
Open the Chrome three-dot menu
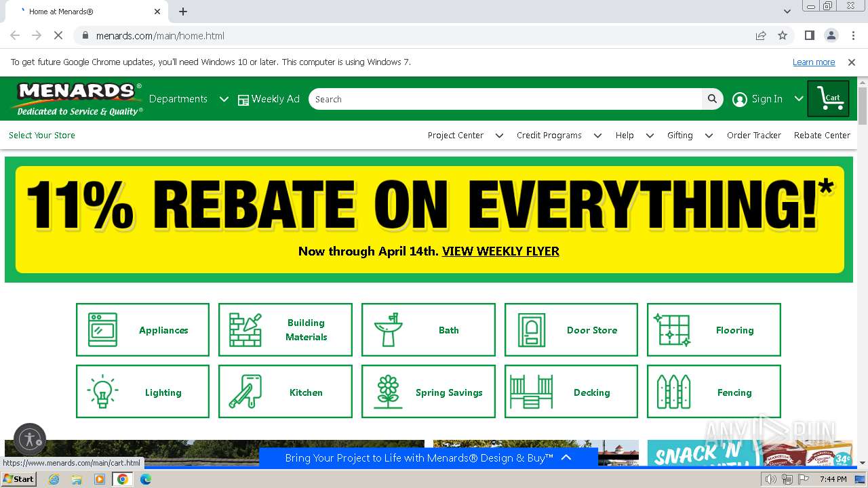853,35
